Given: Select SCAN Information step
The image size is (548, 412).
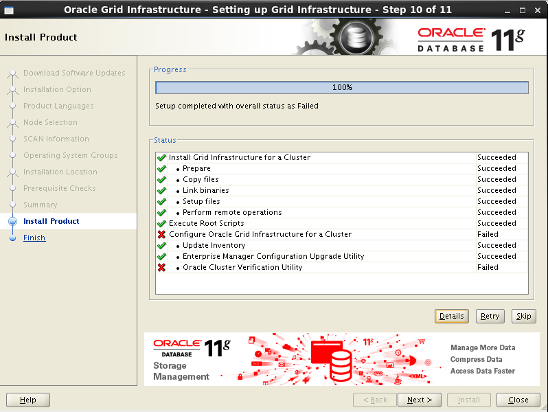Looking at the screenshot, I should [56, 139].
